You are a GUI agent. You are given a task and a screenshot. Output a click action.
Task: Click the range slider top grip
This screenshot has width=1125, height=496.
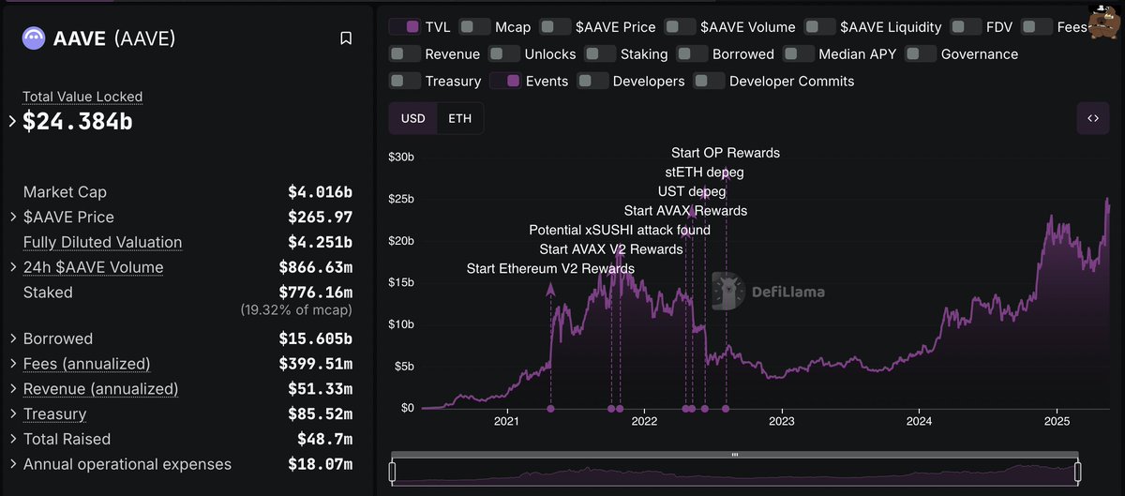735,455
